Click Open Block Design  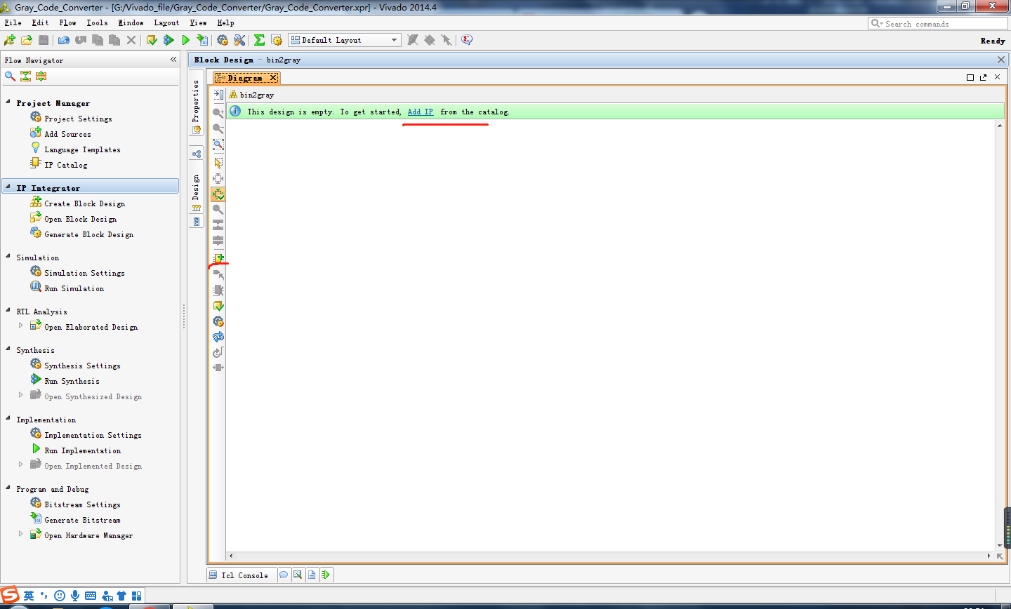[x=80, y=219]
